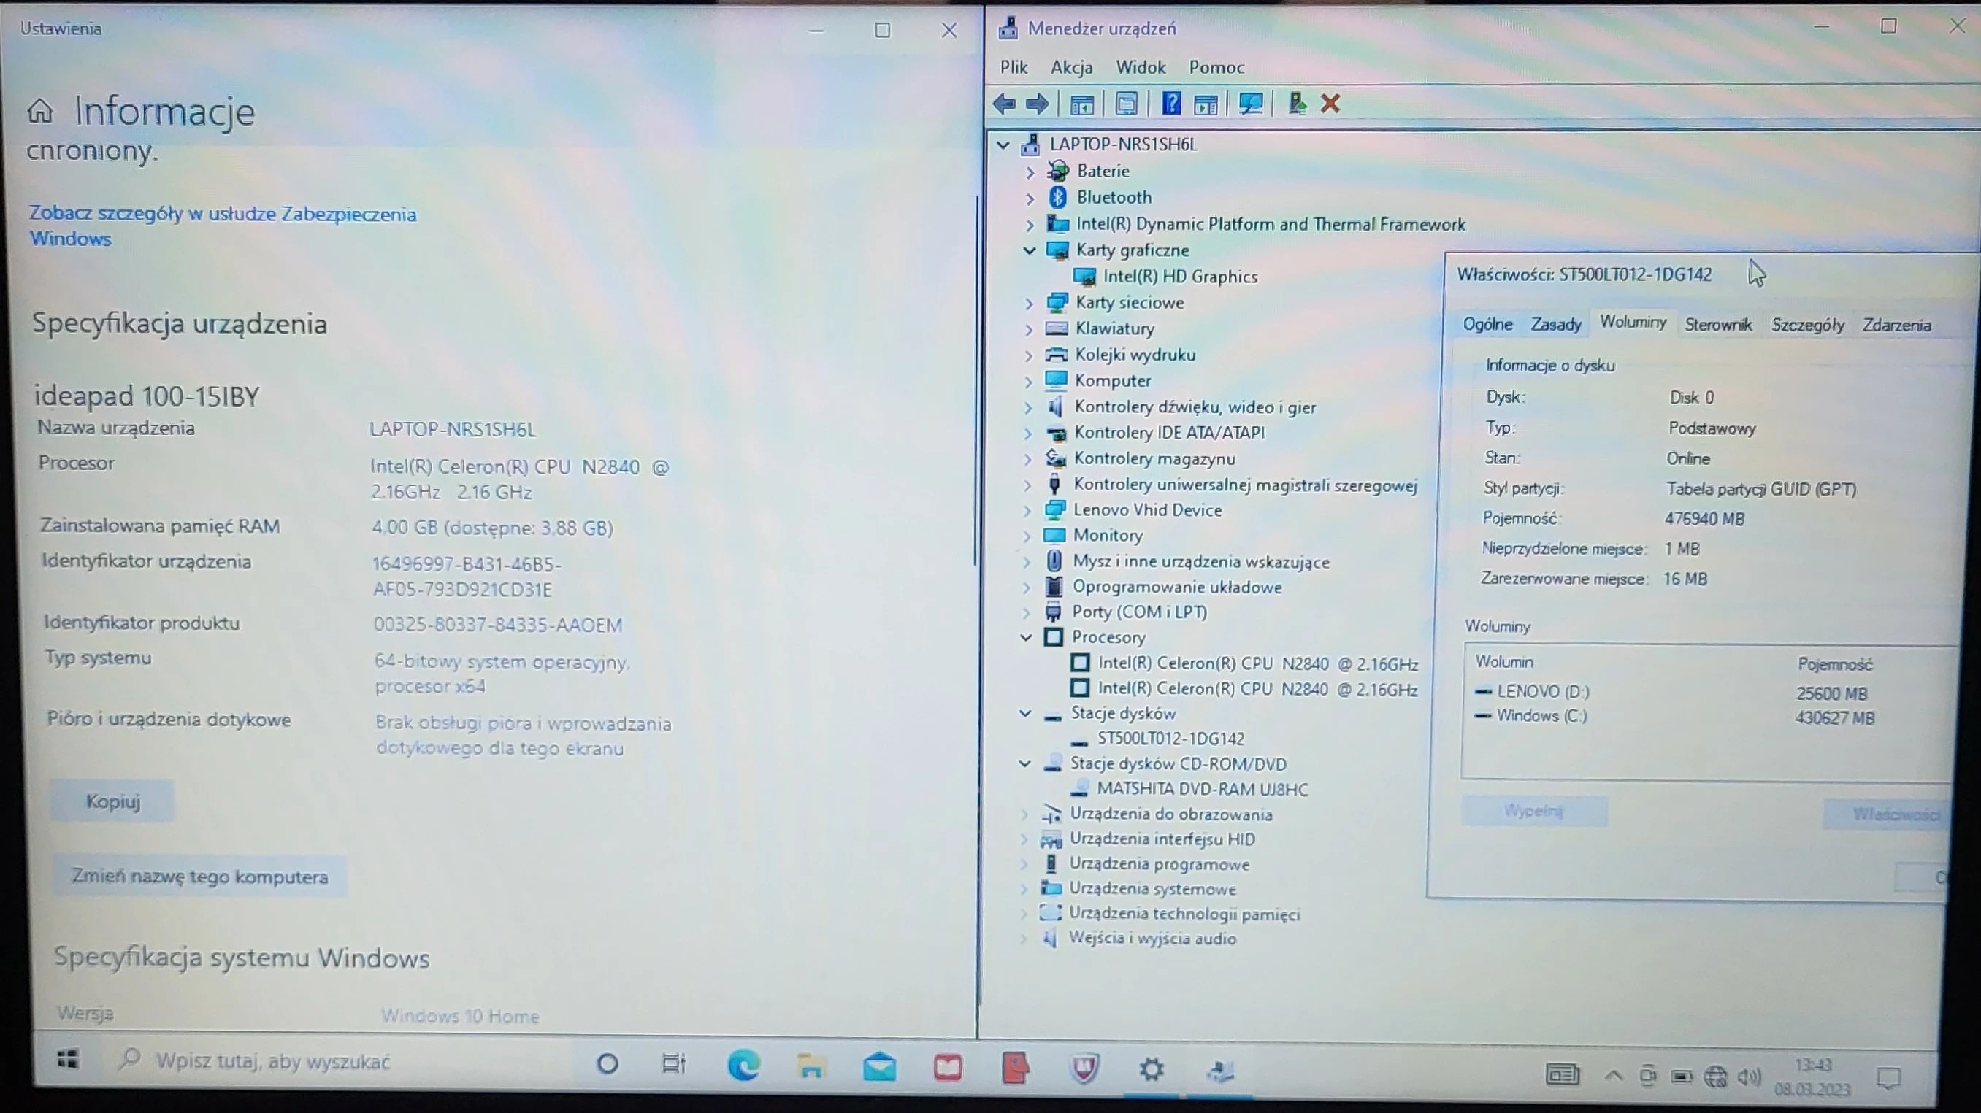Image resolution: width=1981 pixels, height=1113 pixels.
Task: Click the Task View taskbar icon
Action: [674, 1063]
